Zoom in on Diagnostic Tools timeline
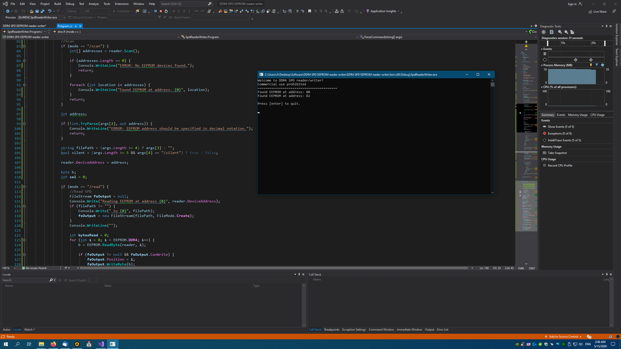This screenshot has width=621, height=349. 560,32
